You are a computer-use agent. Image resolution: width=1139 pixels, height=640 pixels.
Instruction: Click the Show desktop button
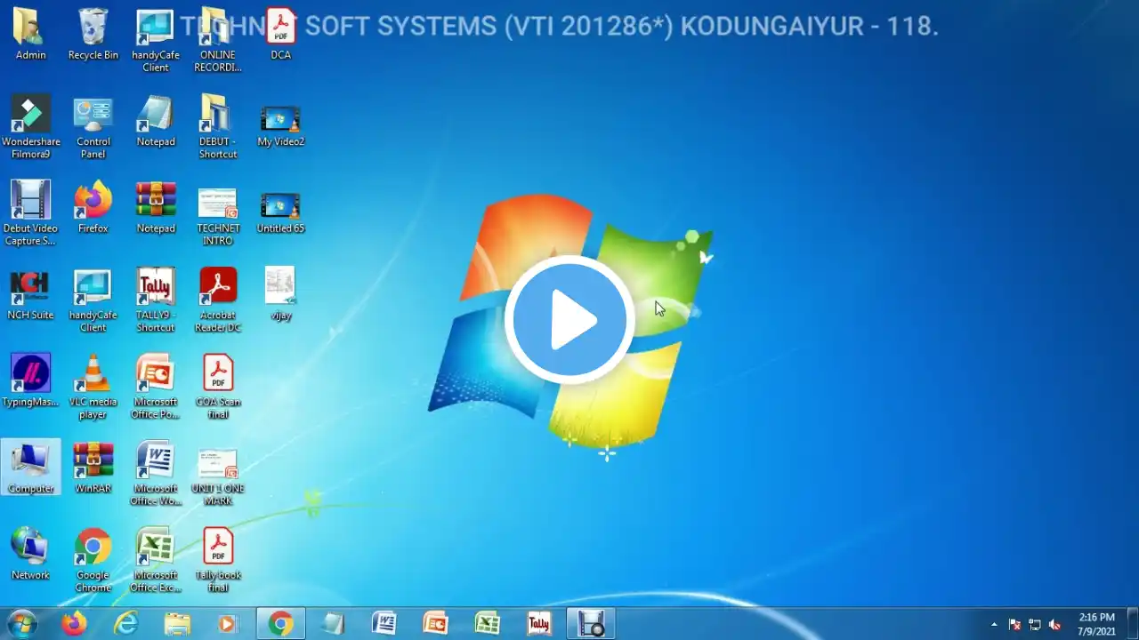click(1132, 624)
